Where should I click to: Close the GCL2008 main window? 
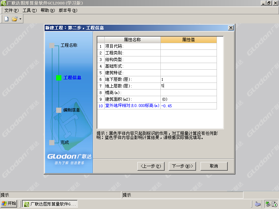(275, 3)
